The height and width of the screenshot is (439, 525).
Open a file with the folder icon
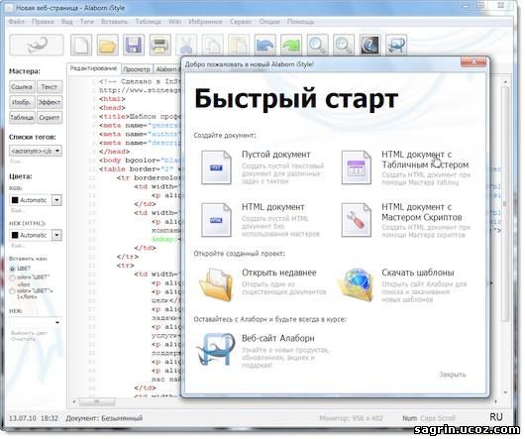coord(108,45)
